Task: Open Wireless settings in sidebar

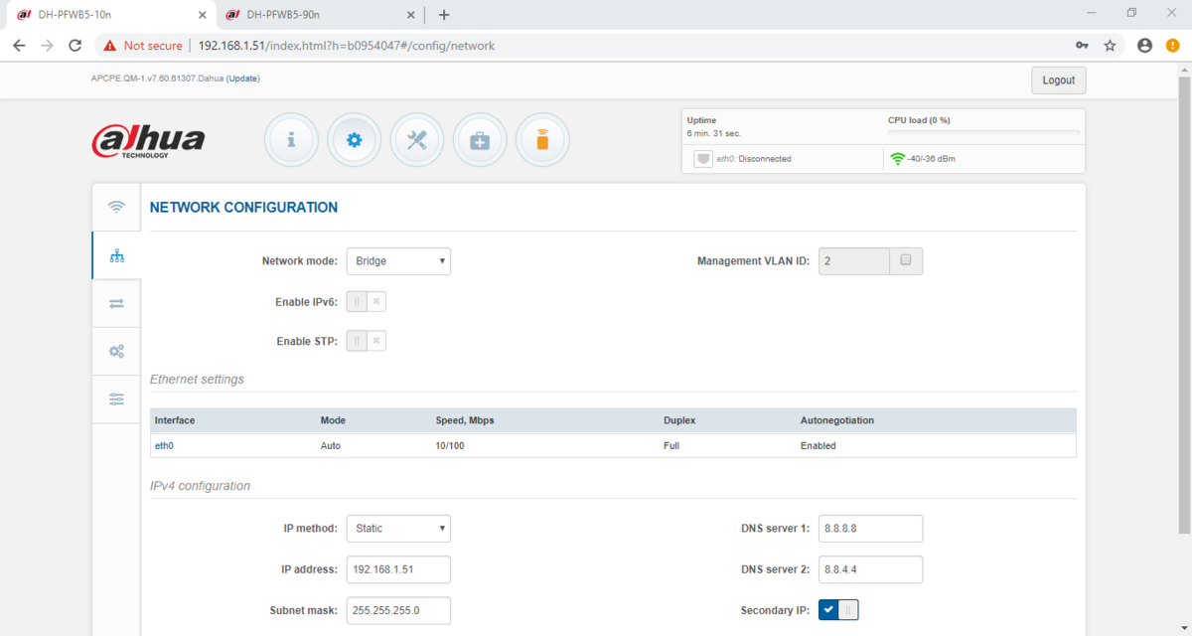Action: coord(117,208)
